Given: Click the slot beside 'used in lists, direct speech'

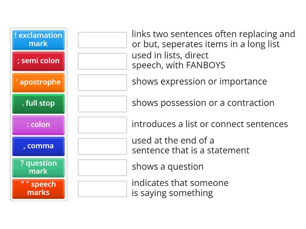Looking at the screenshot, I should (x=102, y=61).
